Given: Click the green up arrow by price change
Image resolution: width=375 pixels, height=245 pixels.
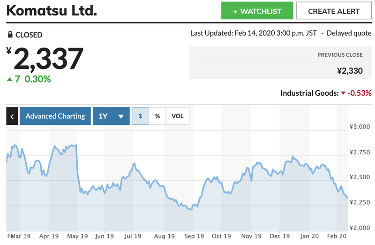Looking at the screenshot, I should 9,79.
